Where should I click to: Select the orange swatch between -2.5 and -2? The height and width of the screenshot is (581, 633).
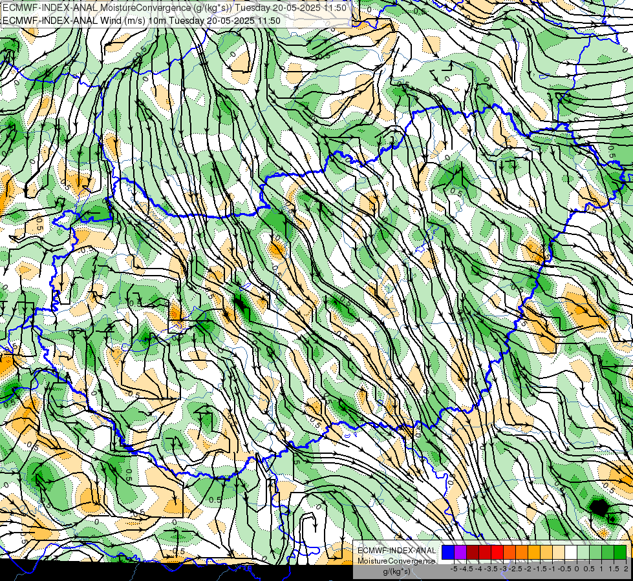point(522,553)
